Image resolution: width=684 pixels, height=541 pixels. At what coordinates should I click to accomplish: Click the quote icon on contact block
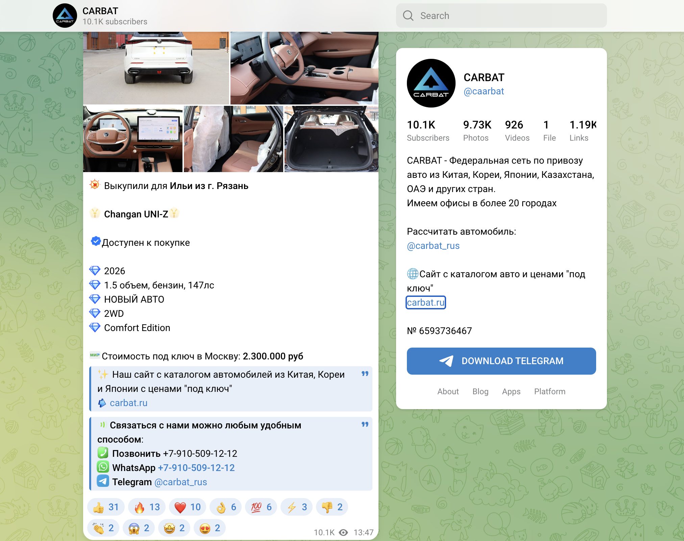pos(365,424)
